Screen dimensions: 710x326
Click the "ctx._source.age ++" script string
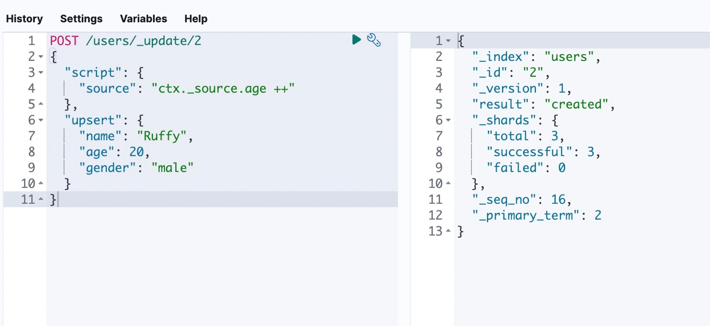pos(223,88)
